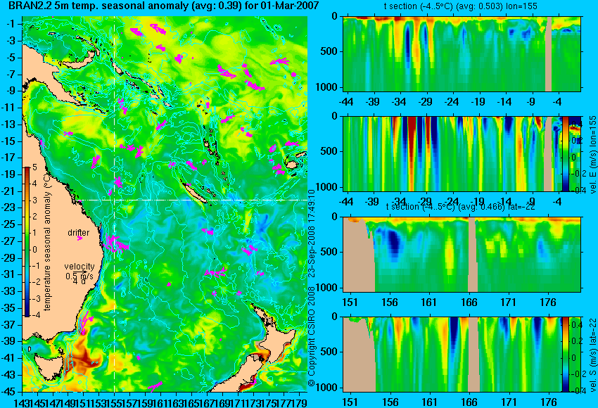Click the 't section' lon=155 panel title
The image size is (598, 408).
(461, 6)
